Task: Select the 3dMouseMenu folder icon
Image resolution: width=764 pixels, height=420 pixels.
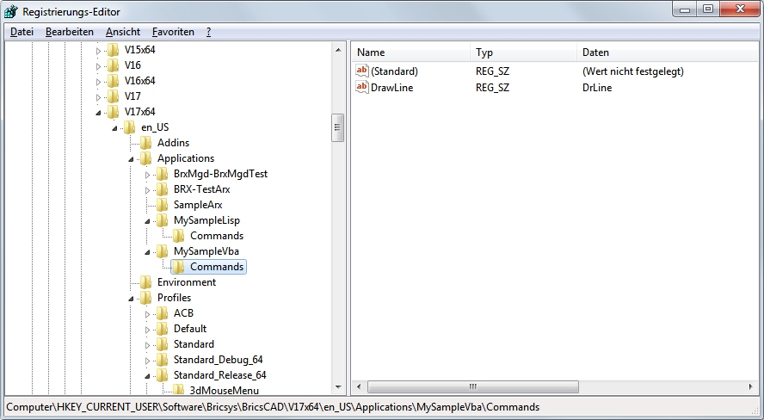Action: [178, 391]
